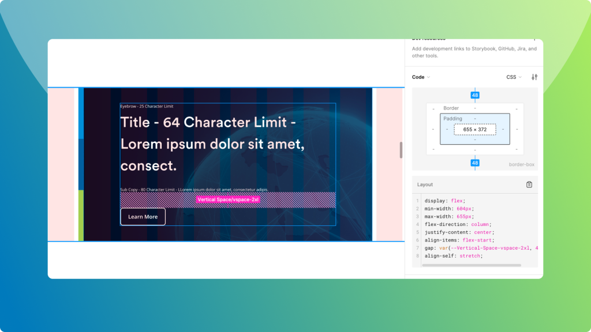Click the Border label in box model

coord(451,108)
